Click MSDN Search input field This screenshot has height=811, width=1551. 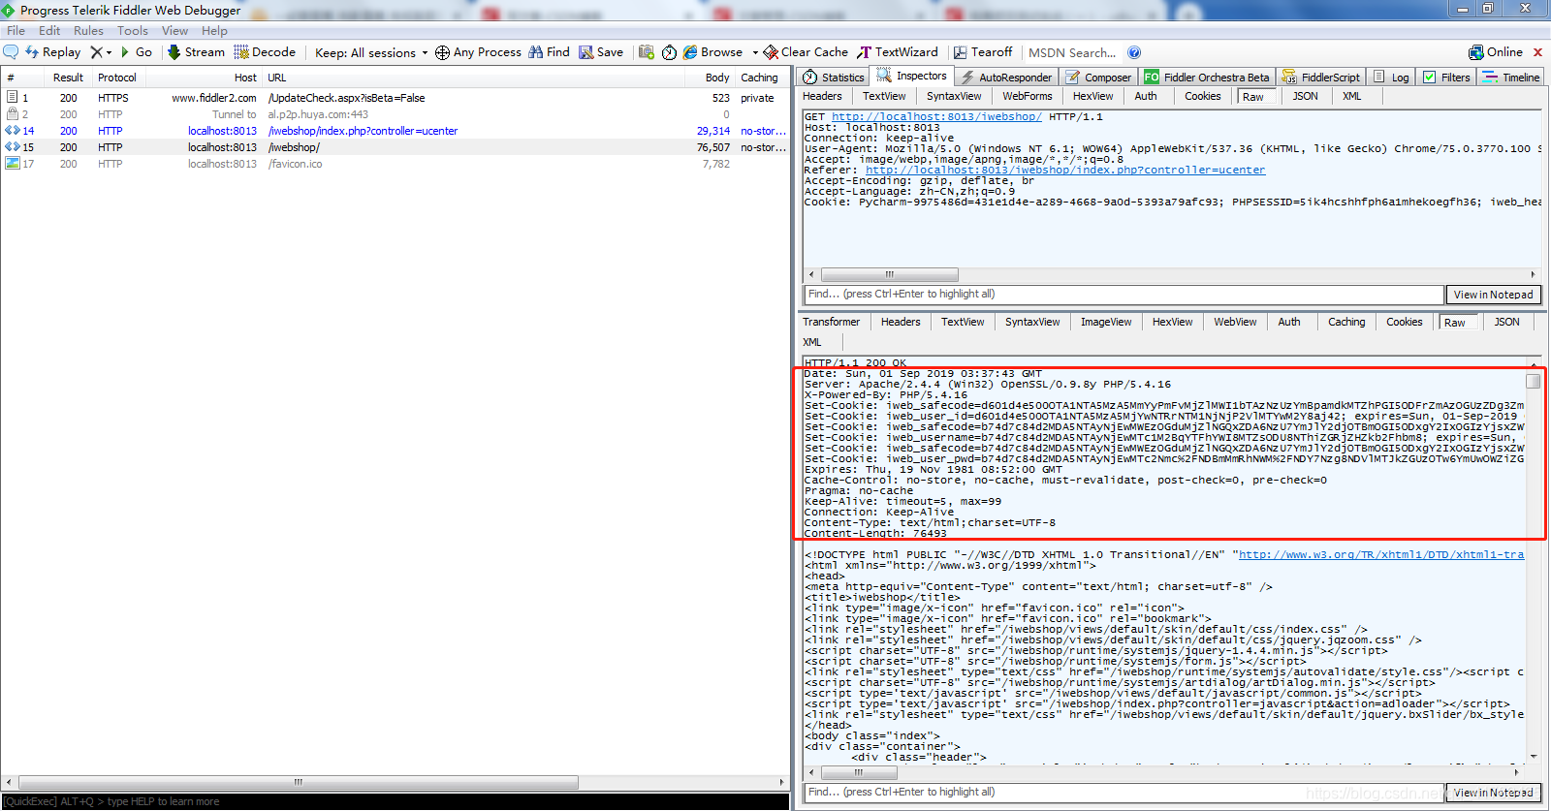coord(1072,52)
